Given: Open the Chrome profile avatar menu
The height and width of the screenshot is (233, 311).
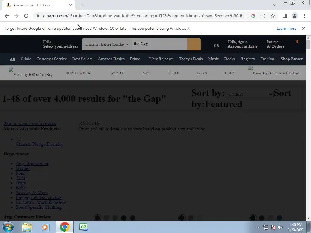Looking at the screenshot, I should click(295, 16).
